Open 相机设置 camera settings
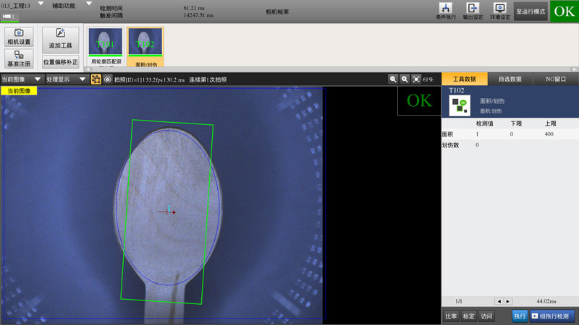The width and height of the screenshot is (579, 325). (19, 37)
